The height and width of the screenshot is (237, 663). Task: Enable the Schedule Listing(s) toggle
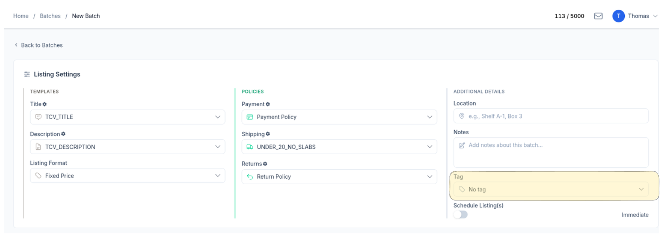tap(461, 214)
